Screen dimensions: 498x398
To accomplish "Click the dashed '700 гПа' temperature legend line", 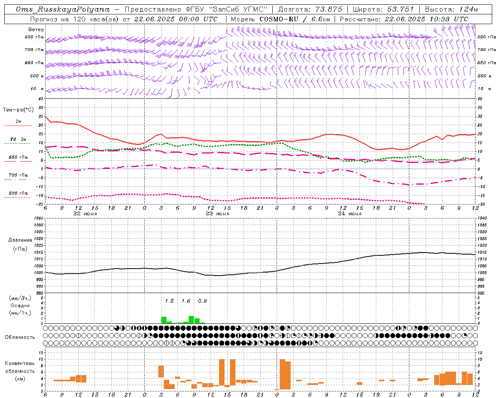I will [17, 180].
